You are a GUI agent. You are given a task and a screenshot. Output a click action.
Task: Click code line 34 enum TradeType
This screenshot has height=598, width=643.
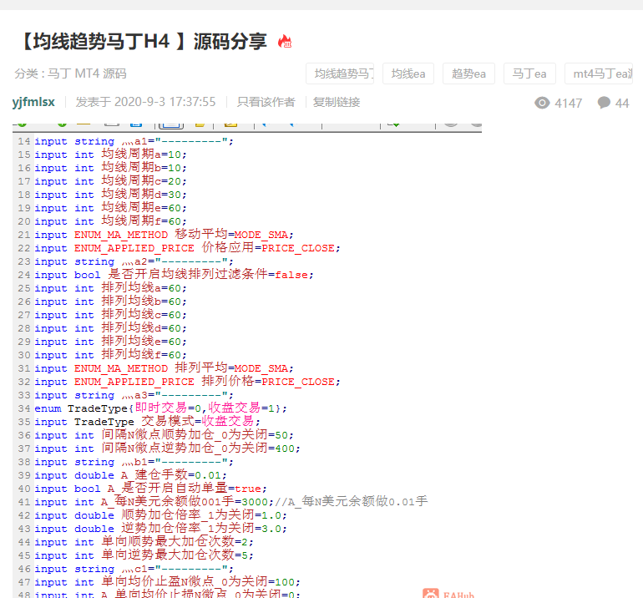point(160,408)
